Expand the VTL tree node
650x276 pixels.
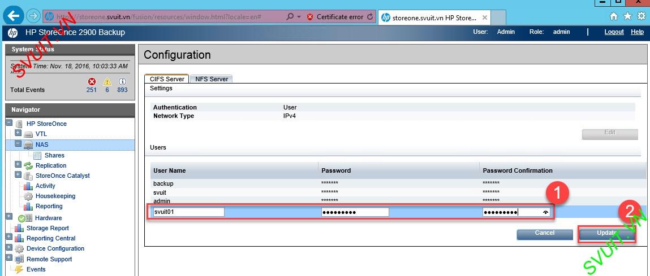coord(18,133)
